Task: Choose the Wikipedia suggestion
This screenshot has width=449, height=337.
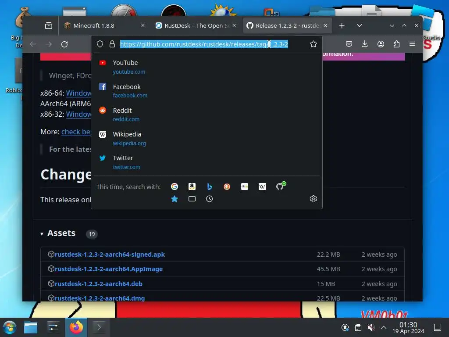Action: (x=207, y=138)
